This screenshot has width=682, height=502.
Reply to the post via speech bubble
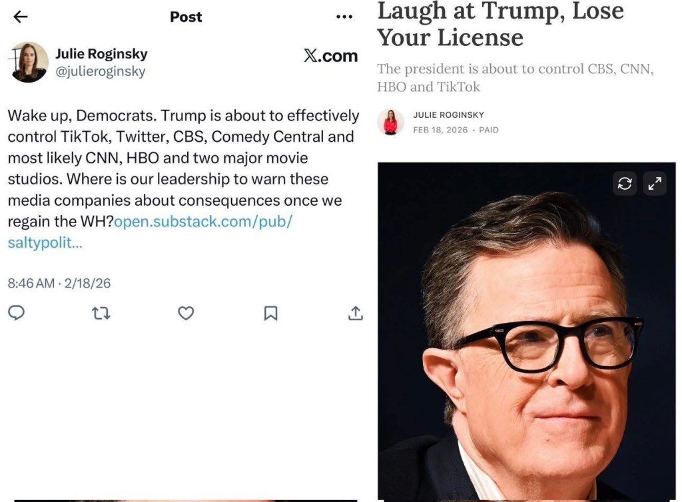[x=16, y=313]
